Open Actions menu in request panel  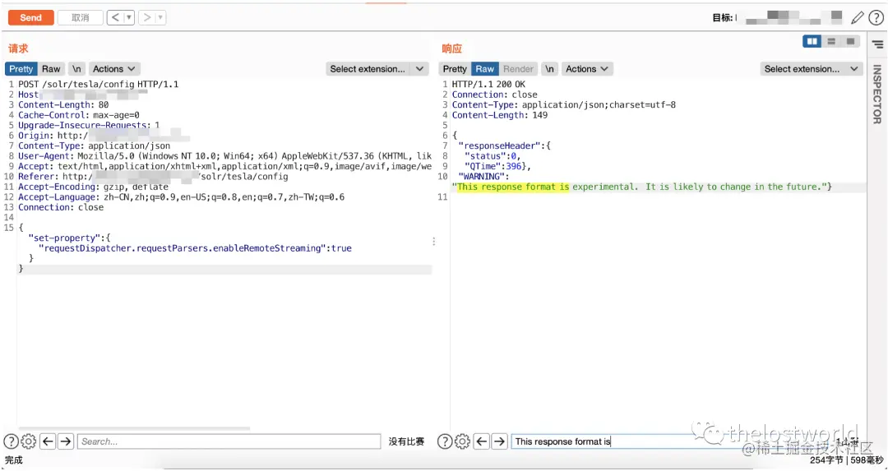(113, 69)
